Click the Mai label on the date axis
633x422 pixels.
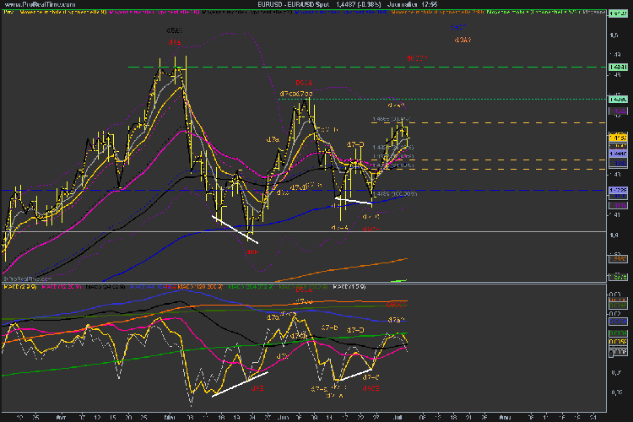coord(171,416)
